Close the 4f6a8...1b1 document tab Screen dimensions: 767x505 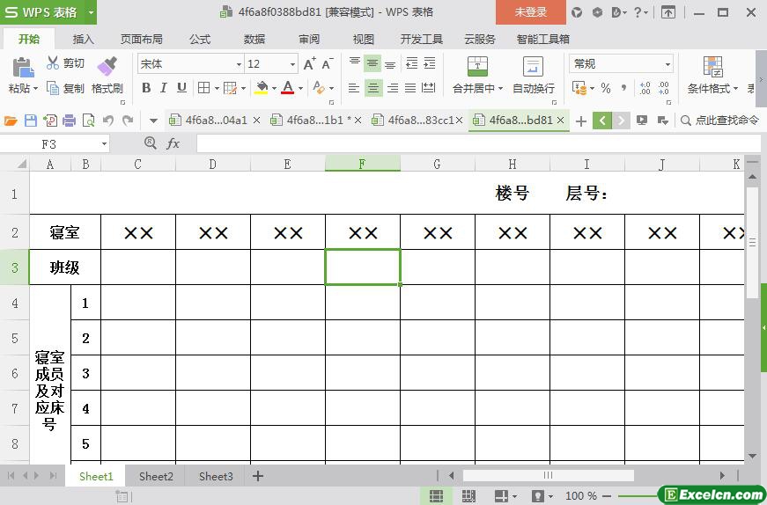pyautogui.click(x=358, y=121)
